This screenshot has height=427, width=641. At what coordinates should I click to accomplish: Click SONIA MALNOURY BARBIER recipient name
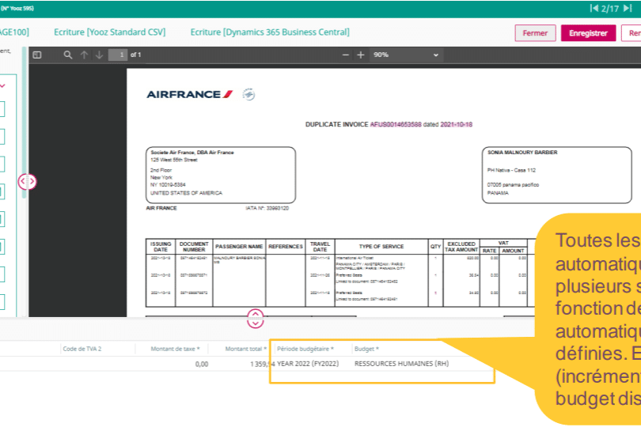(x=522, y=153)
